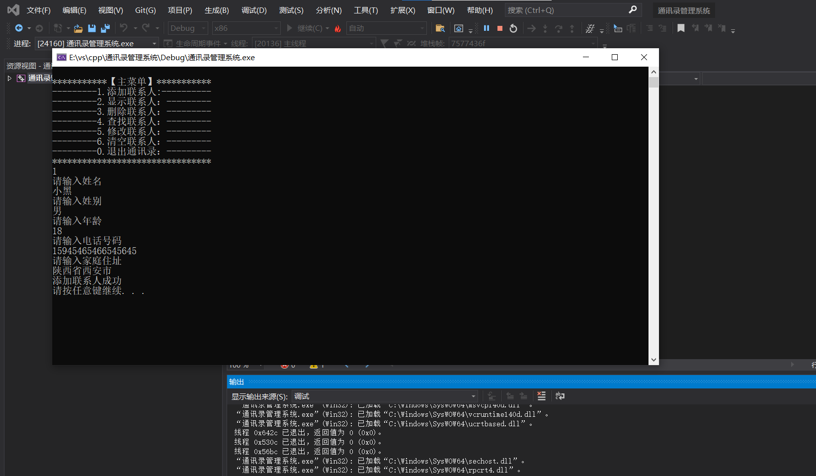Viewport: 816px width, 476px height.
Task: Toggle word wrap in Output panel
Action: point(560,396)
